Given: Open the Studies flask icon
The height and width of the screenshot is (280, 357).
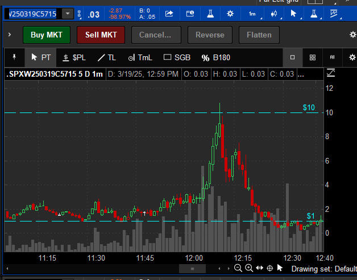Looking at the screenshot, I should coord(211,13).
